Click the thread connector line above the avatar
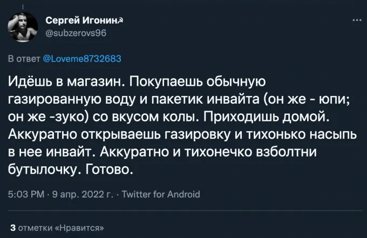The height and width of the screenshot is (238, 367). (x=22, y=5)
